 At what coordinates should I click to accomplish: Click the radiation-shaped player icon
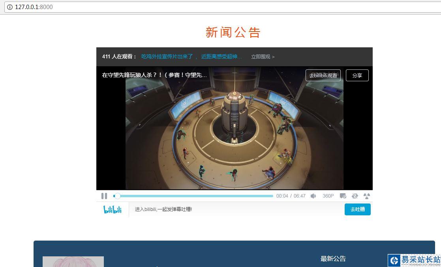(367, 196)
